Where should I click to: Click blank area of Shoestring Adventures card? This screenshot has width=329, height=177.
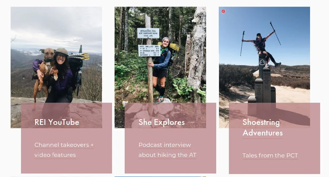point(274,167)
